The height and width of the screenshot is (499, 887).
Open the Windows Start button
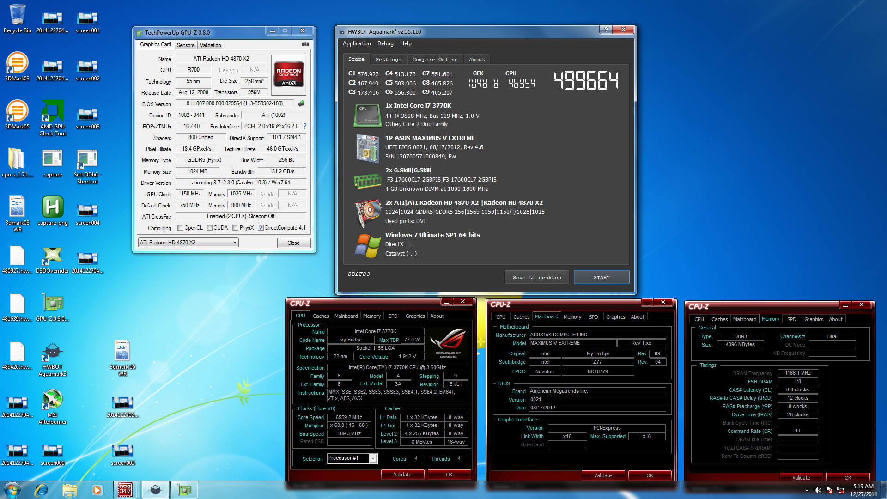(12, 490)
